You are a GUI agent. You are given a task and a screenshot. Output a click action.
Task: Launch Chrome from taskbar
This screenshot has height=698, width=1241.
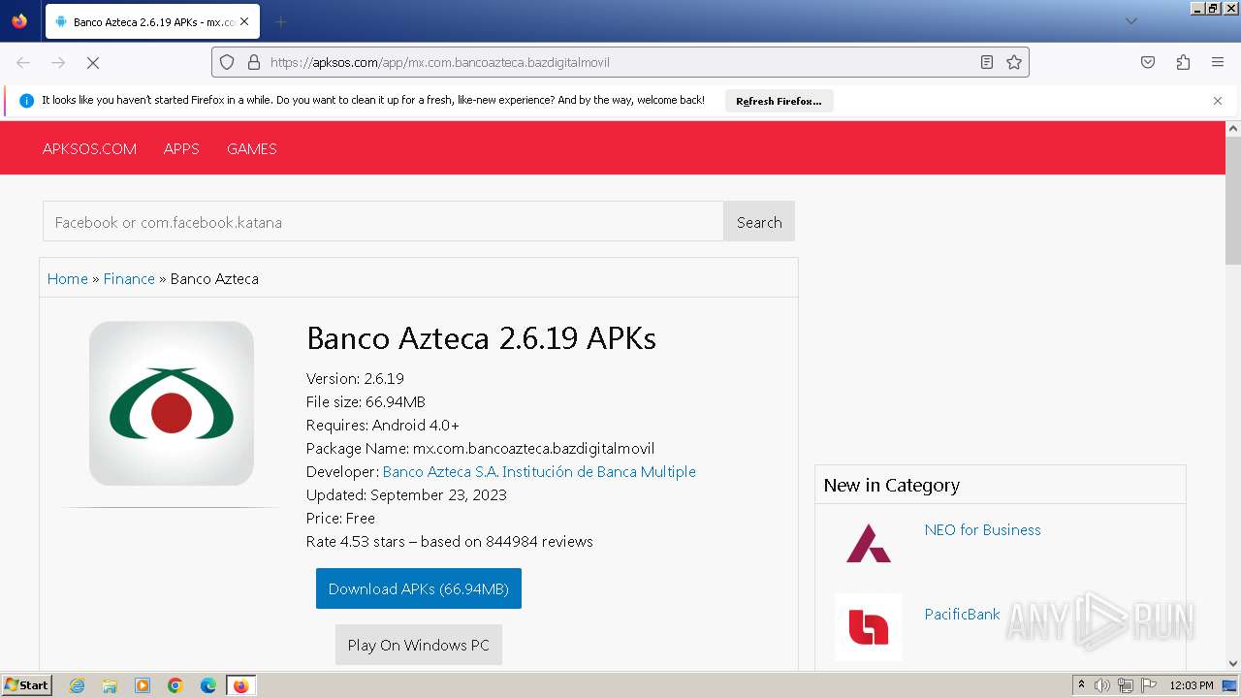click(x=175, y=685)
